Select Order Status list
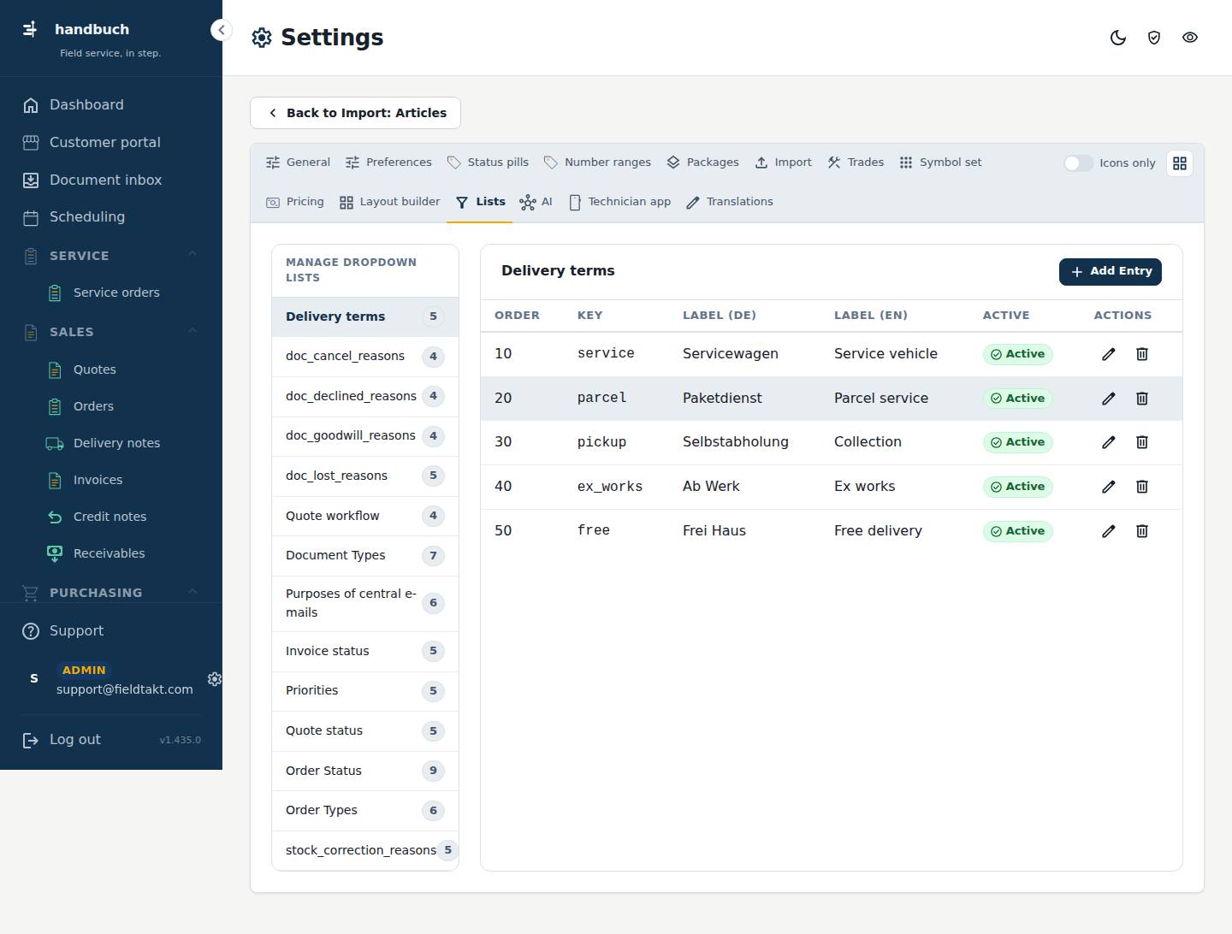Screen dimensions: 1232x934 click(x=365, y=771)
